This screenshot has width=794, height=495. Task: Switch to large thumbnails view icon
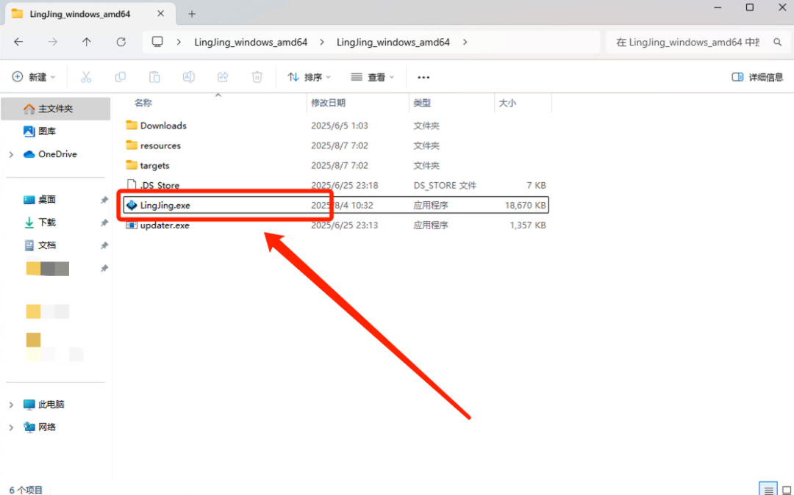click(787, 489)
